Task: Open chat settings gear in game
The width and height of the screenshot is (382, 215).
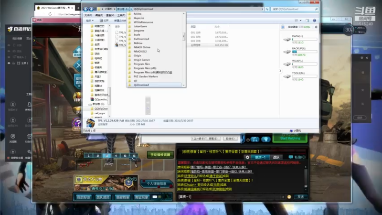Action: (x=247, y=157)
